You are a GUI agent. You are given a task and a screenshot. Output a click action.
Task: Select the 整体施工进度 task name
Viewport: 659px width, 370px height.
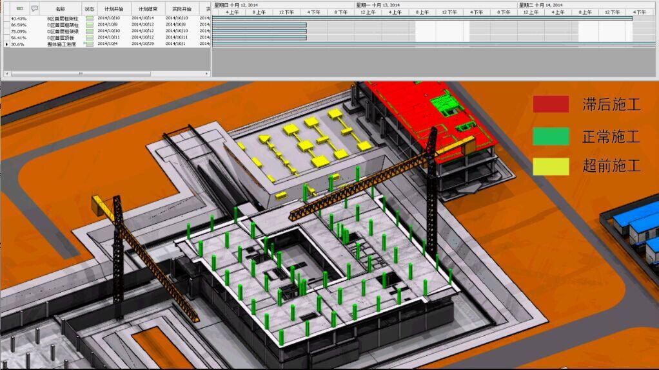click(61, 44)
